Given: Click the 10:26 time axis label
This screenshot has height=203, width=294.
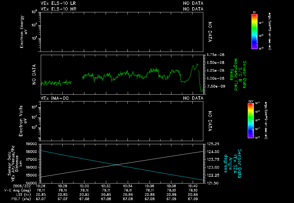Looking at the screenshot, I should tap(41, 186).
